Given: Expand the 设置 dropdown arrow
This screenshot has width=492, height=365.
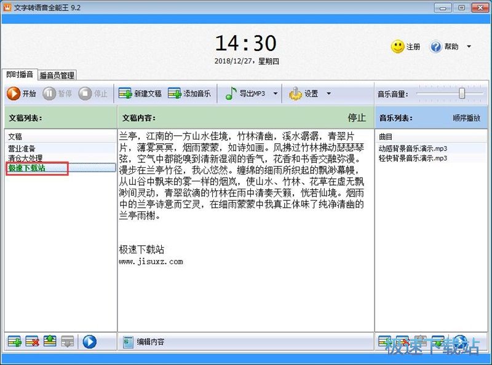Looking at the screenshot, I should tap(328, 93).
